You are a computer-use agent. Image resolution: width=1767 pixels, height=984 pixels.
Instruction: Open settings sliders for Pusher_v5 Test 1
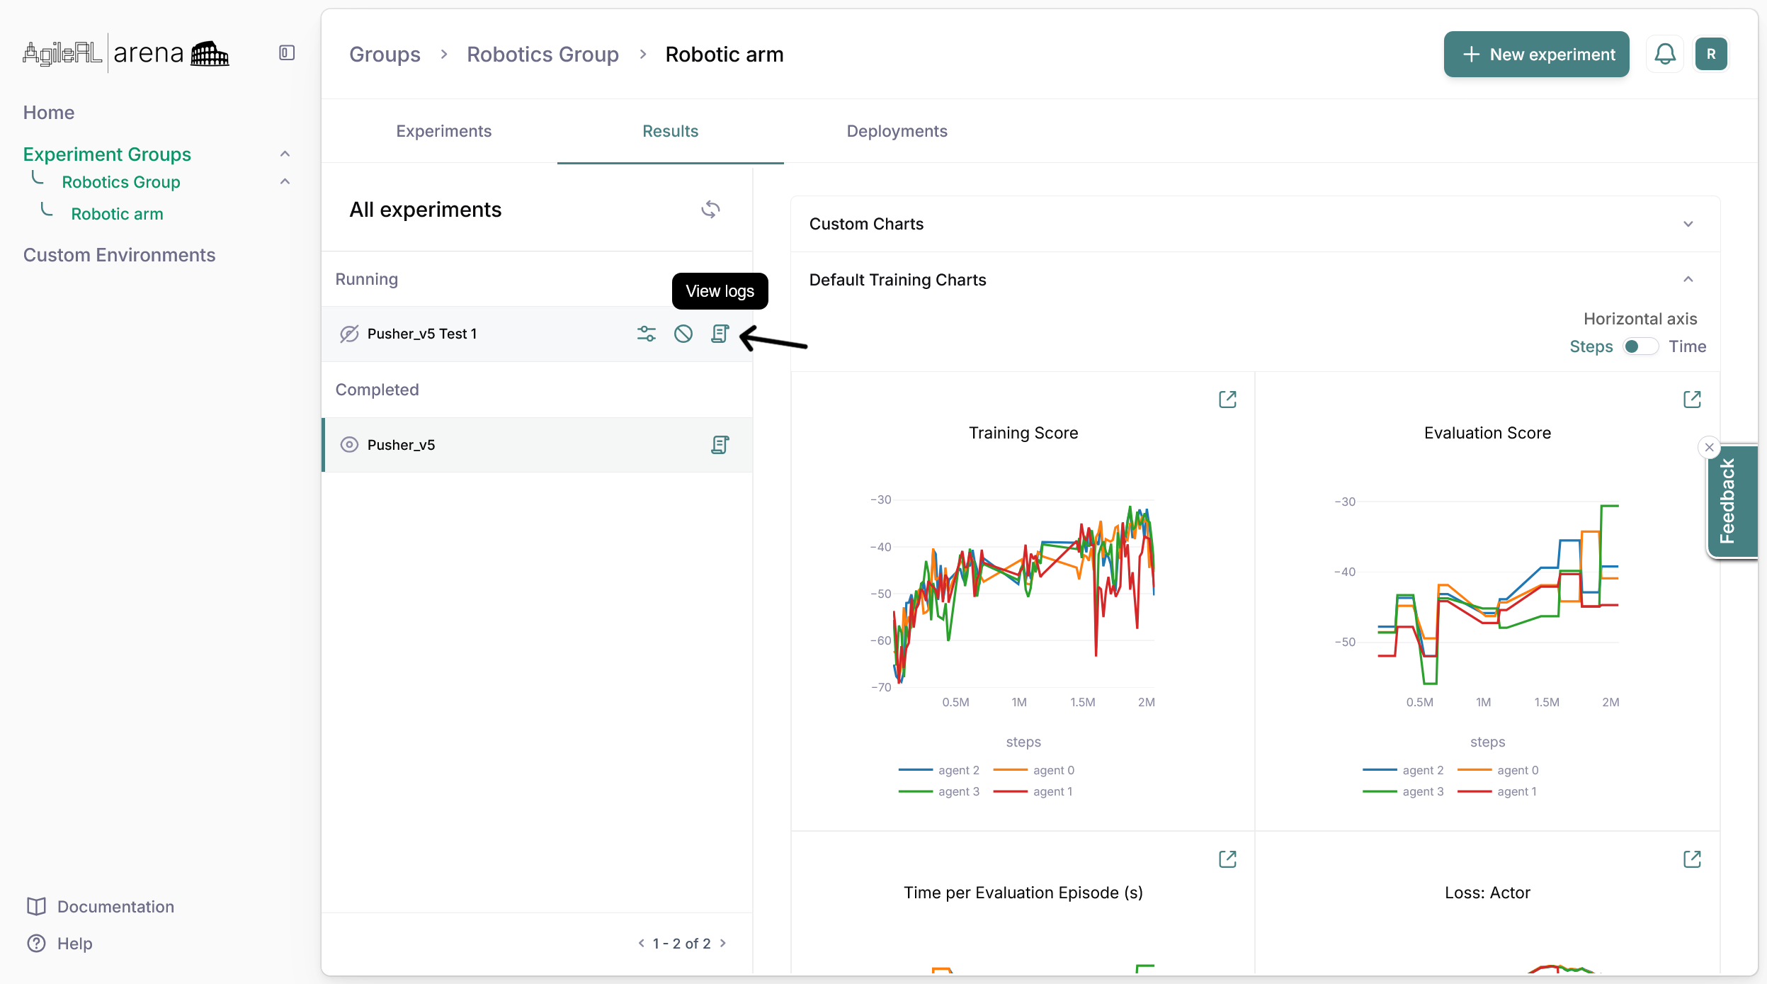click(646, 334)
